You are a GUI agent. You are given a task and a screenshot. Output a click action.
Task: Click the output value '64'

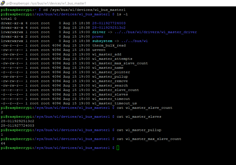click(x=3, y=143)
